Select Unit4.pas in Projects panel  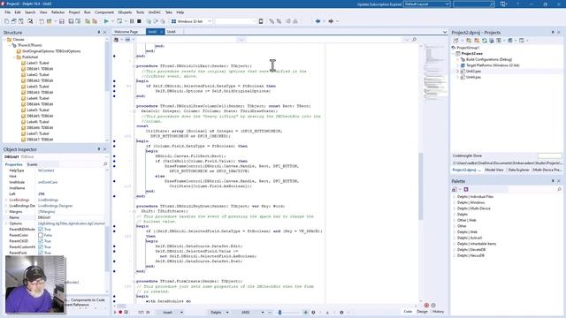click(x=473, y=77)
